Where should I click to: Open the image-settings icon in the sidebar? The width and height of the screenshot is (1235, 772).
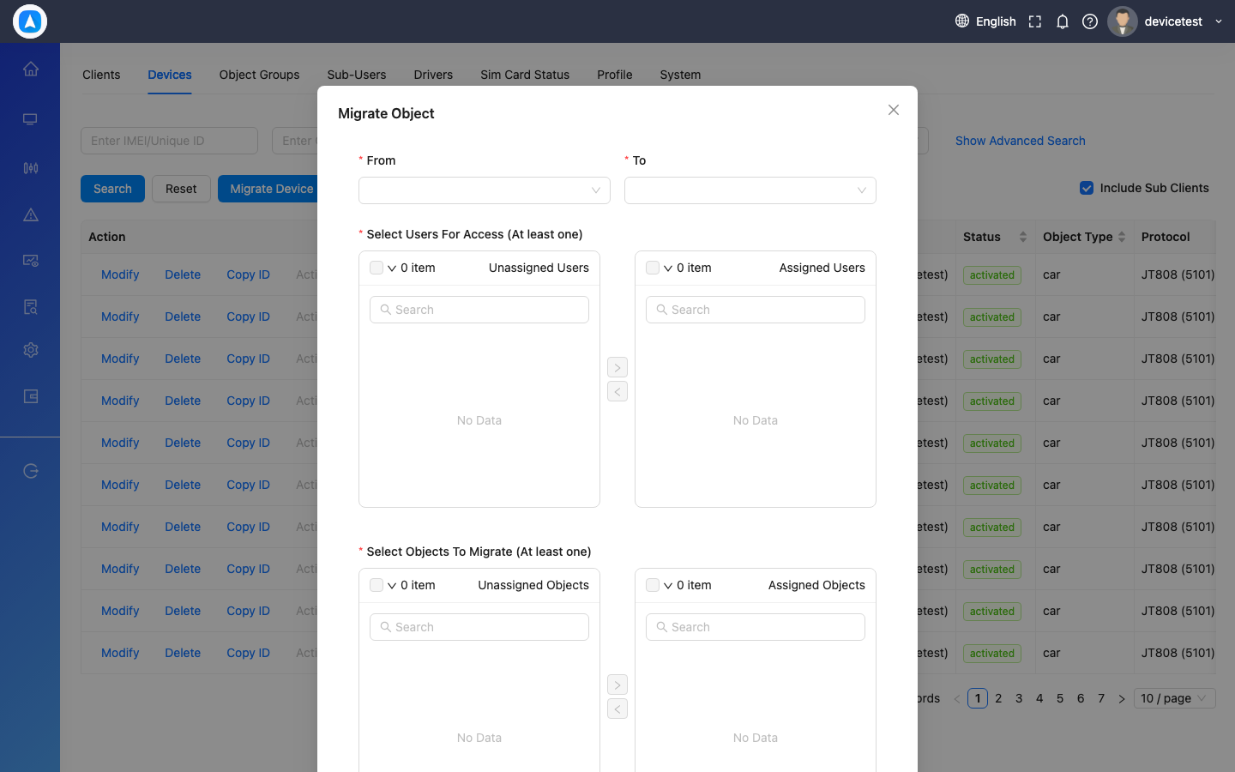[31, 261]
